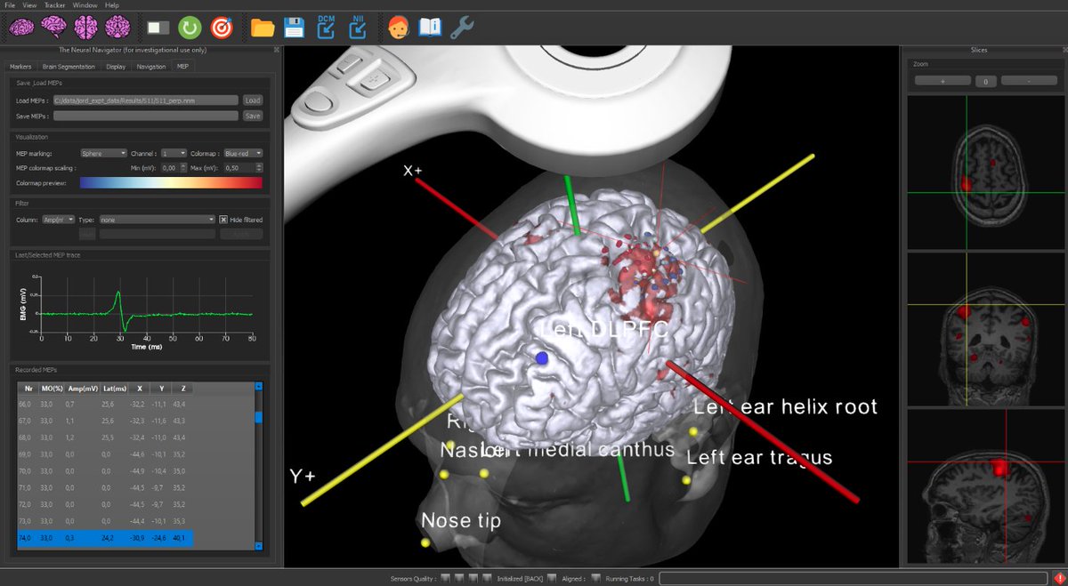Select highlighted MEP row 74,0
Screen dimensions: 1068x586
[105, 539]
